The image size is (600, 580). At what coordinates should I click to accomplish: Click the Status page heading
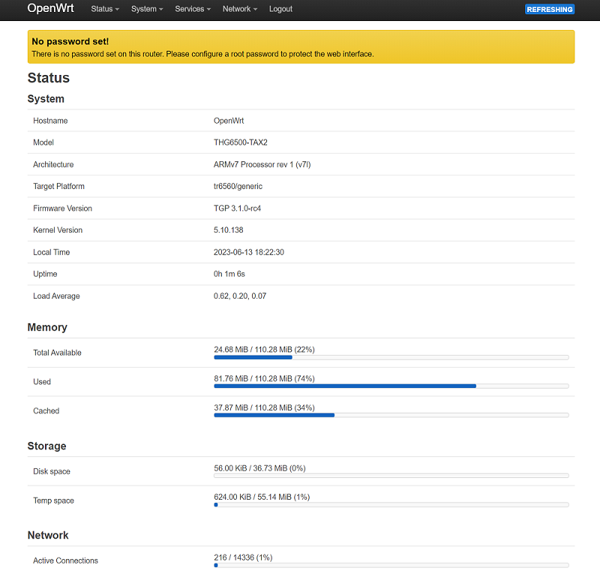pyautogui.click(x=48, y=78)
